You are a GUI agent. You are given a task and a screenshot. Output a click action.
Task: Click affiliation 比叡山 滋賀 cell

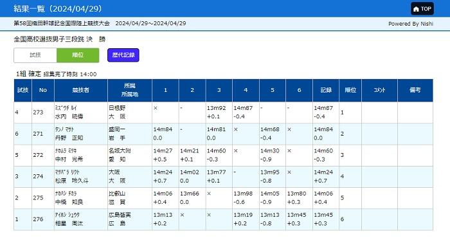(130, 198)
